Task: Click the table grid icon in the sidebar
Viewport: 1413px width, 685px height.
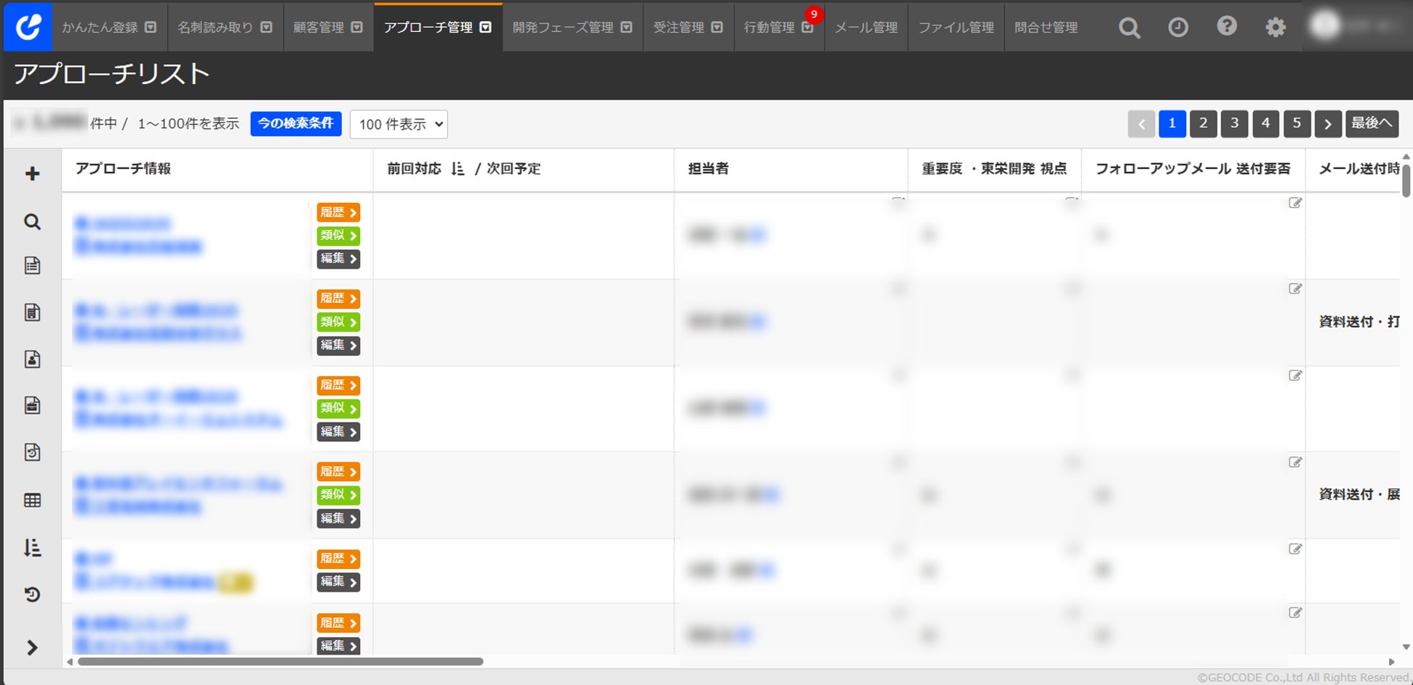Action: click(x=33, y=500)
